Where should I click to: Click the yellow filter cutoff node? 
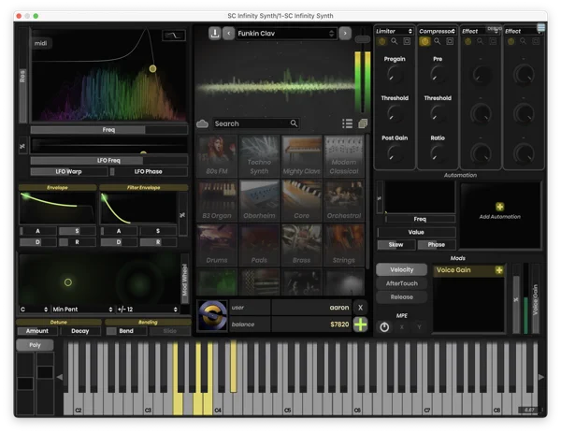coord(152,68)
